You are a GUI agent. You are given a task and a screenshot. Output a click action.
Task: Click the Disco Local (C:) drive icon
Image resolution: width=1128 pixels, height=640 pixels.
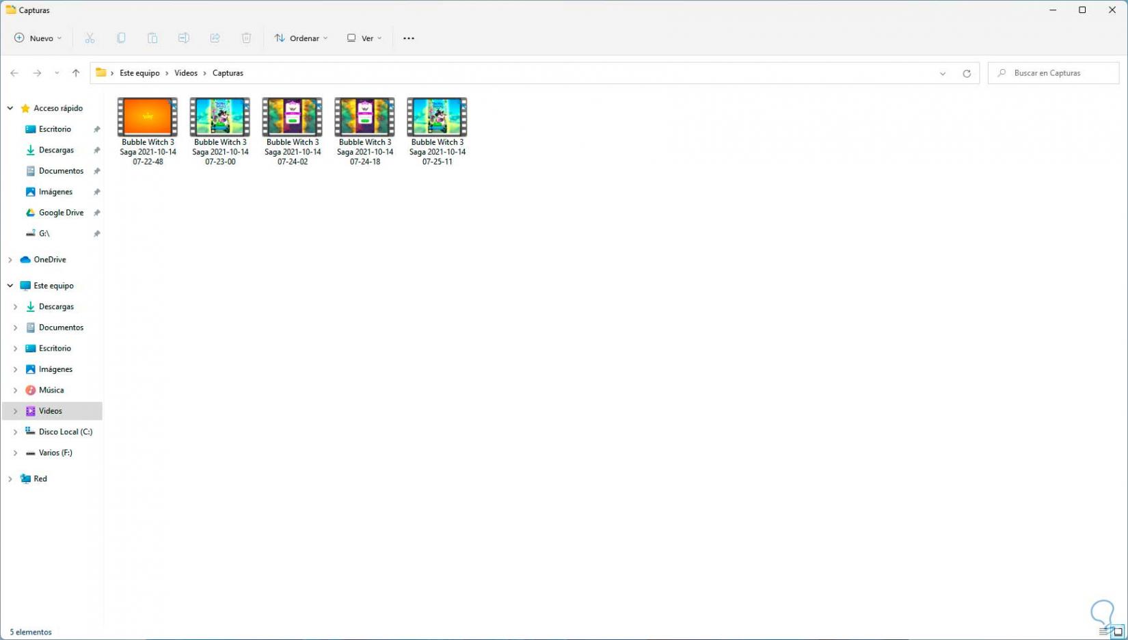click(30, 431)
